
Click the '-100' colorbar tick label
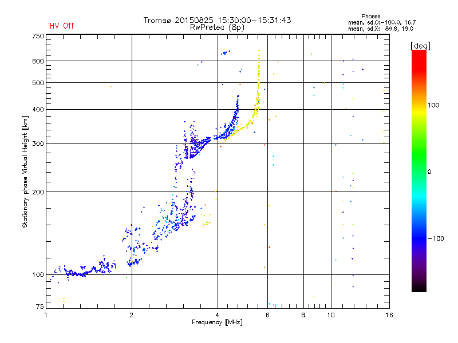pyautogui.click(x=436, y=238)
